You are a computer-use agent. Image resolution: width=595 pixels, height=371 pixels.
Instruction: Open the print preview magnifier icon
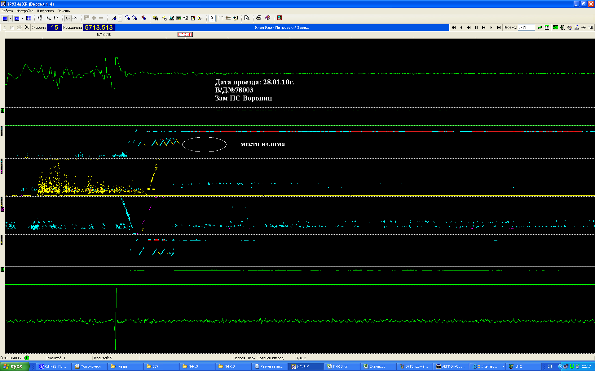tap(247, 18)
